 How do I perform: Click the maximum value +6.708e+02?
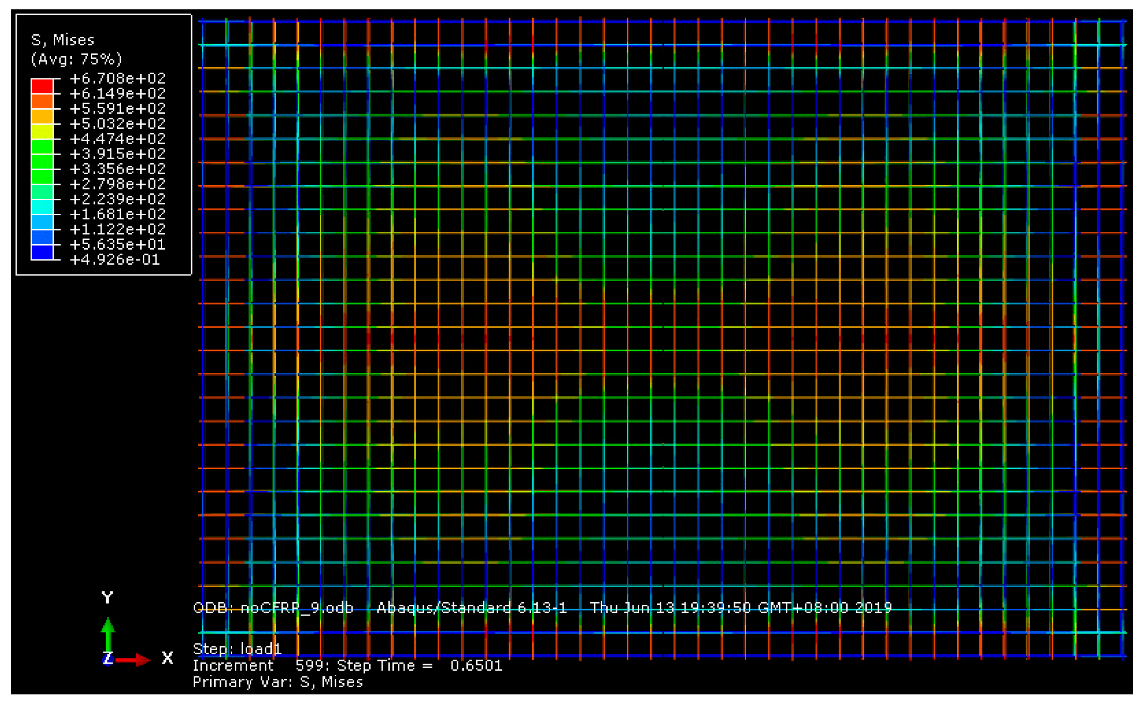pyautogui.click(x=117, y=78)
